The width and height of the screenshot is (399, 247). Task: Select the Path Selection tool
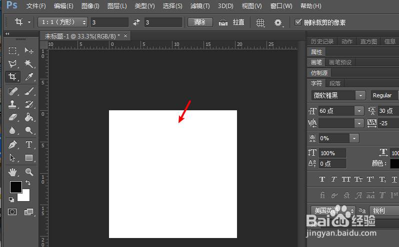pos(12,158)
